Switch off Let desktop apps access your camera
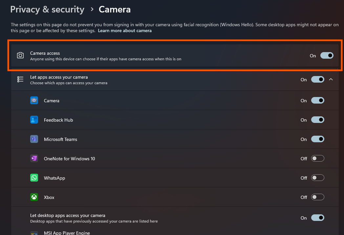344x235 pixels. pyautogui.click(x=317, y=218)
